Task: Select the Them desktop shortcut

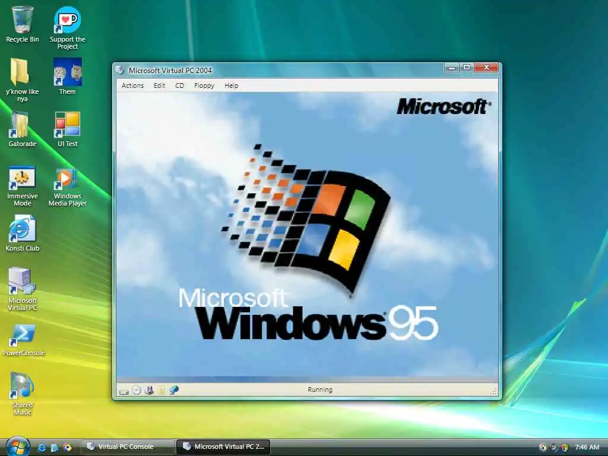Action: [x=68, y=76]
